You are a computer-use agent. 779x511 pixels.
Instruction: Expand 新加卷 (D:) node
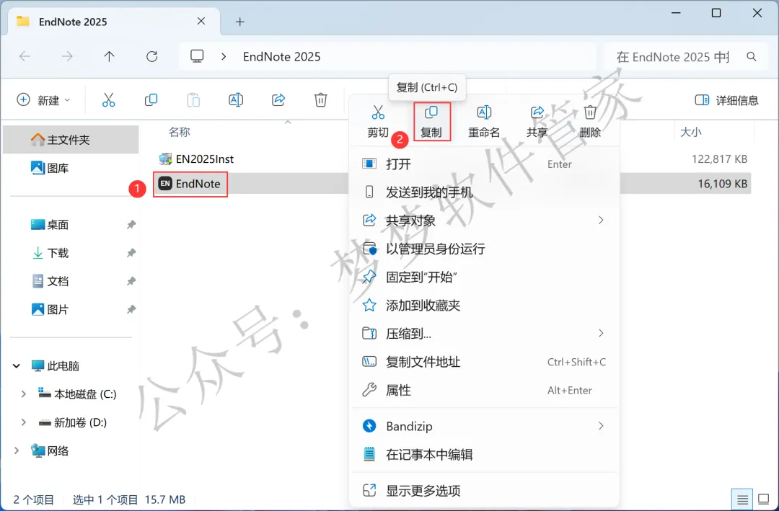23,422
